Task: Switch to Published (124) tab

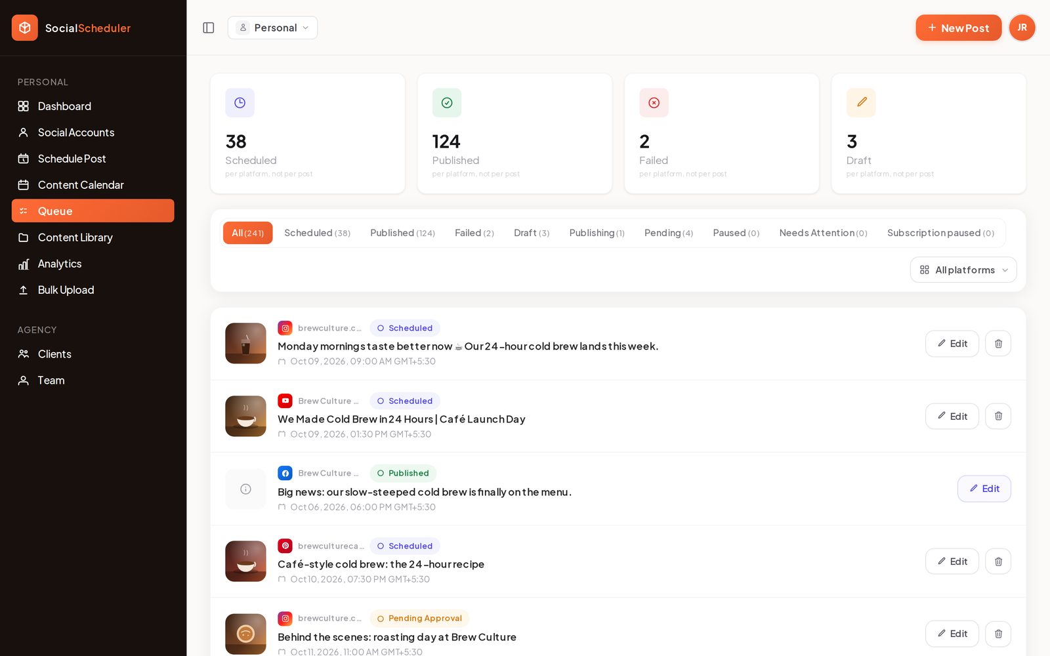Action: (402, 233)
